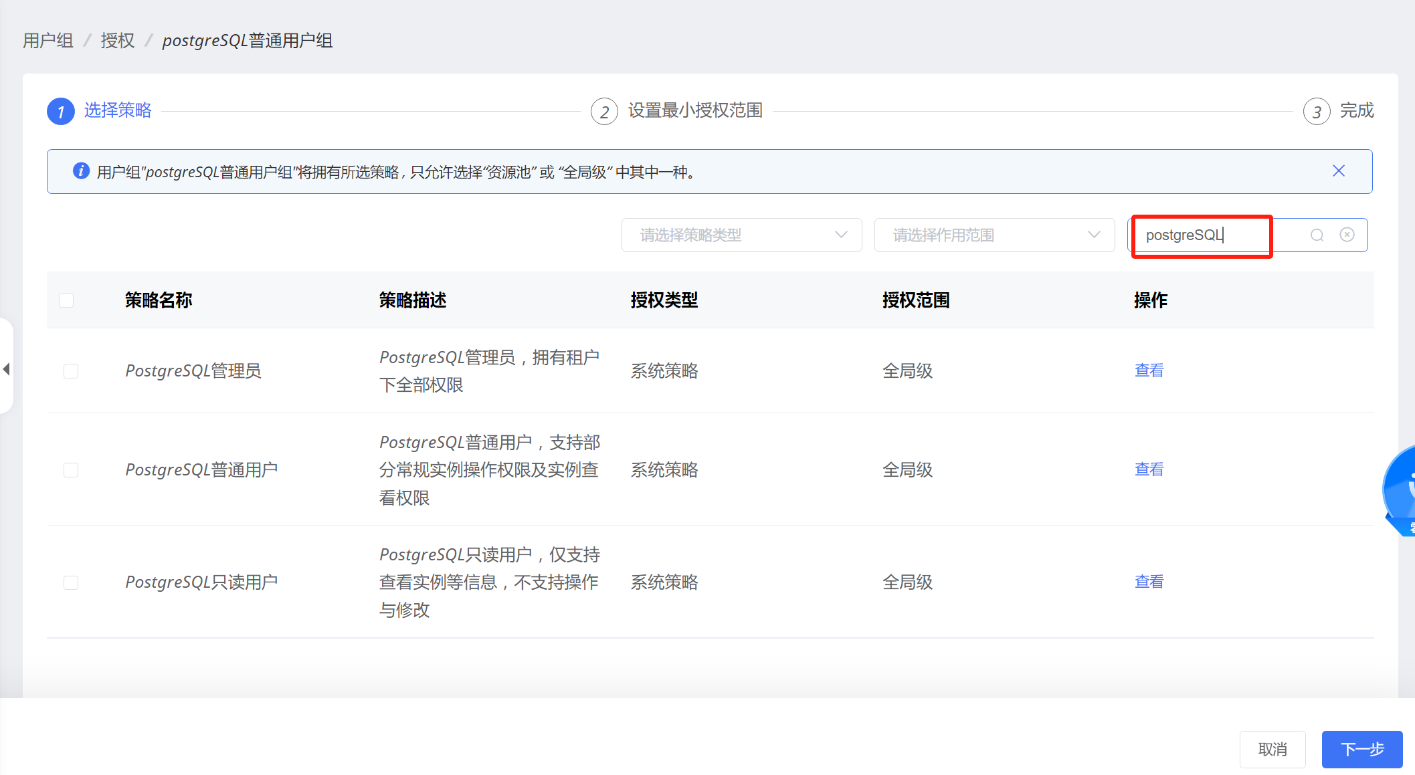This screenshot has height=775, width=1415.
Task: Click the 操作 column header
Action: pyautogui.click(x=1151, y=300)
